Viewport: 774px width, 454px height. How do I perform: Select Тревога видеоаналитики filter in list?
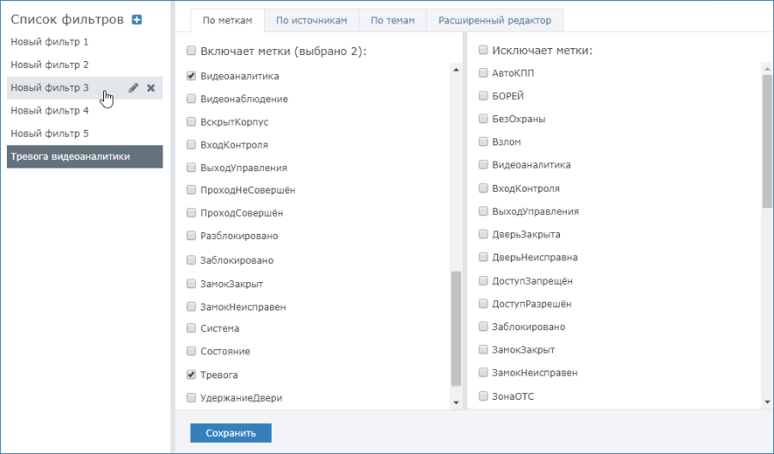[x=85, y=156]
